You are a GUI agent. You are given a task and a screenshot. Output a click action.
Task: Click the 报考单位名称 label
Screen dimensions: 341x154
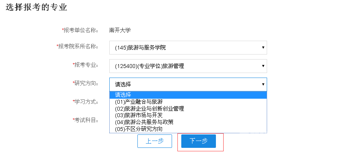80,30
